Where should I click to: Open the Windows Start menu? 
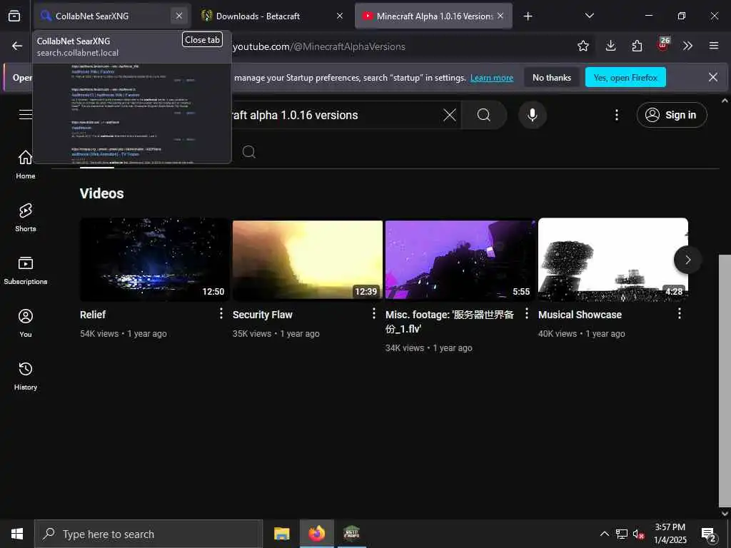point(17,534)
